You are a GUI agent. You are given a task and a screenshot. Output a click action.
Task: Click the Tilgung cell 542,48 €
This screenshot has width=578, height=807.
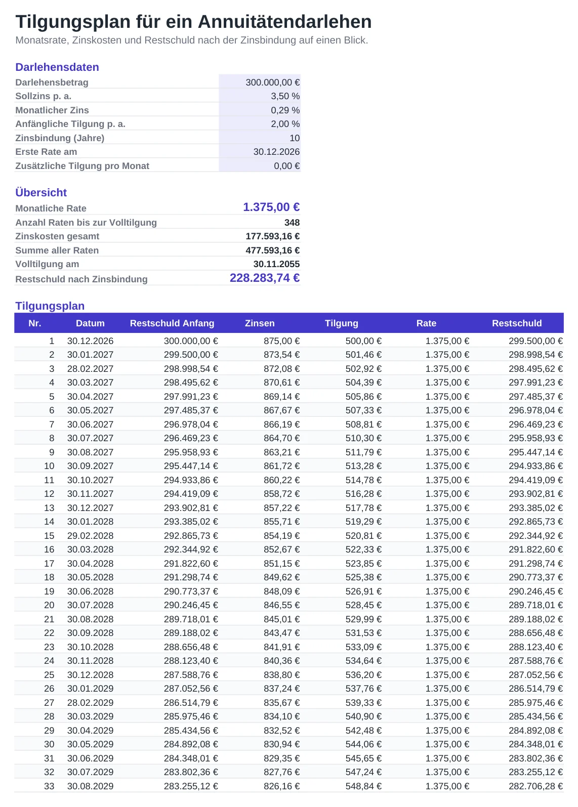(363, 731)
